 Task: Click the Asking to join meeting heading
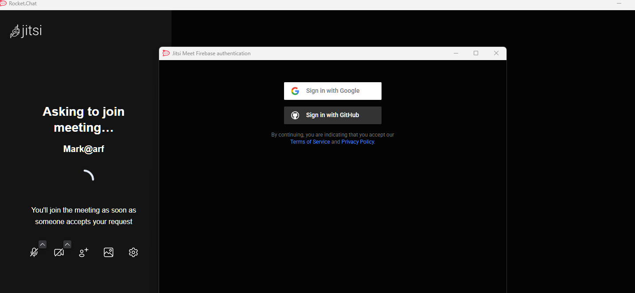pyautogui.click(x=84, y=119)
